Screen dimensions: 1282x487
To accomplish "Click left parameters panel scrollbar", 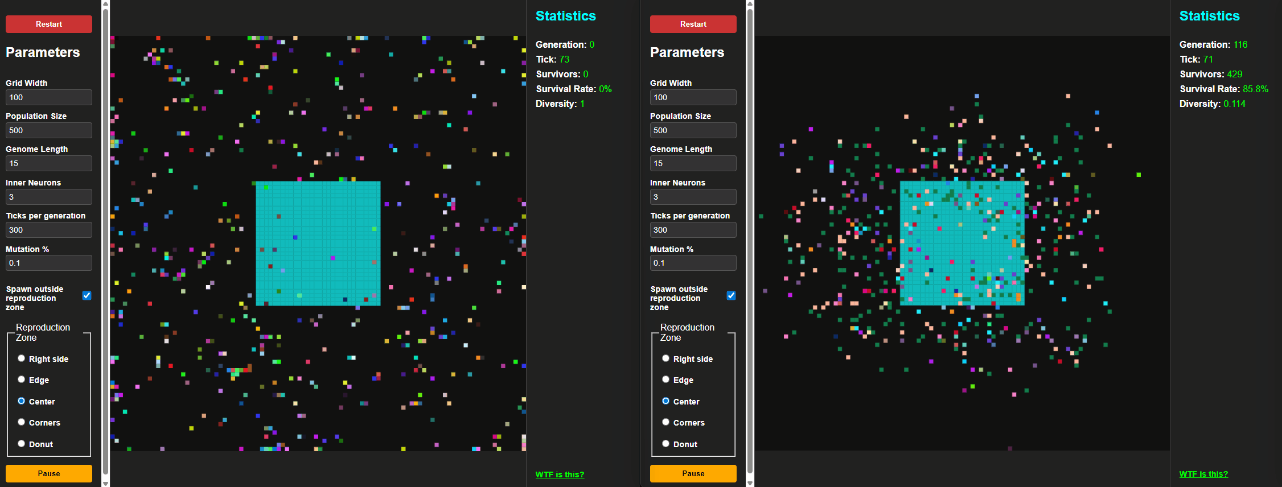I will tap(105, 242).
